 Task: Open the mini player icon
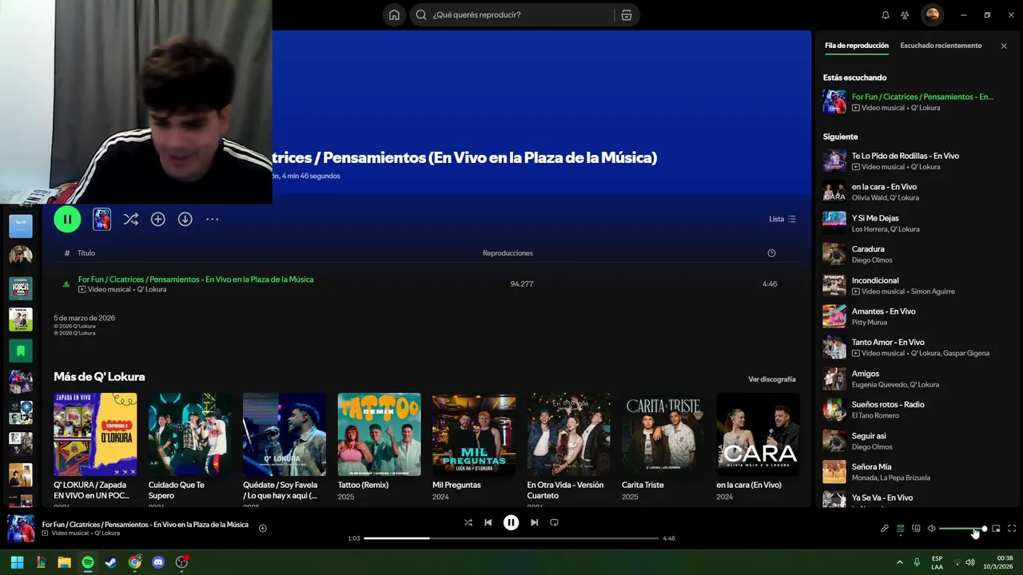(996, 529)
